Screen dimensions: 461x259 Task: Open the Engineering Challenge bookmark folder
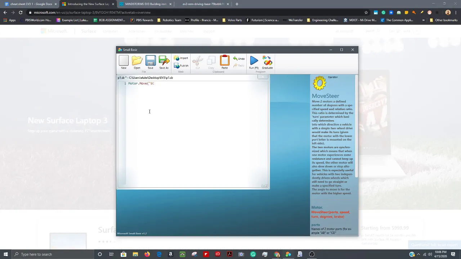pyautogui.click(x=323, y=20)
